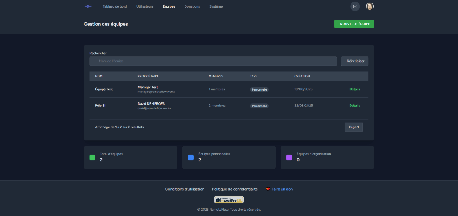Screen dimensions: 458x216
Task: View Détails for Pôle SI
Action: click(x=355, y=106)
